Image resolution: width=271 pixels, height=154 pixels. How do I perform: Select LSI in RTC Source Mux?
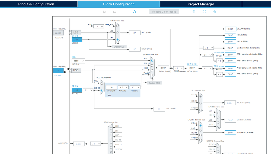[117, 40]
